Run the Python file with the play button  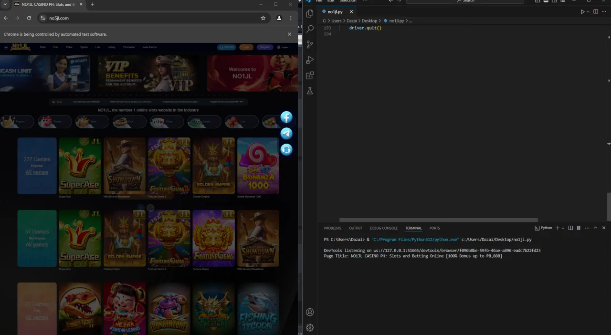[x=582, y=11]
